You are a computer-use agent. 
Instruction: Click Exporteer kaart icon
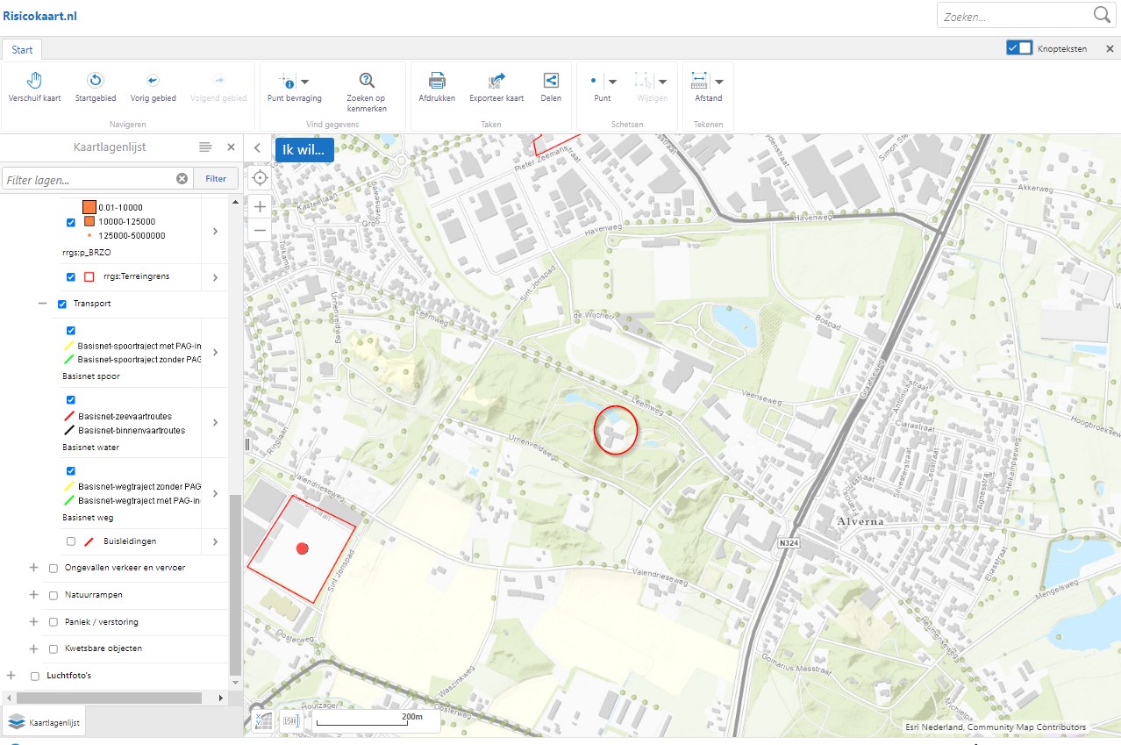click(x=496, y=81)
